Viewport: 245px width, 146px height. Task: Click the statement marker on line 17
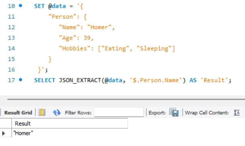21,80
